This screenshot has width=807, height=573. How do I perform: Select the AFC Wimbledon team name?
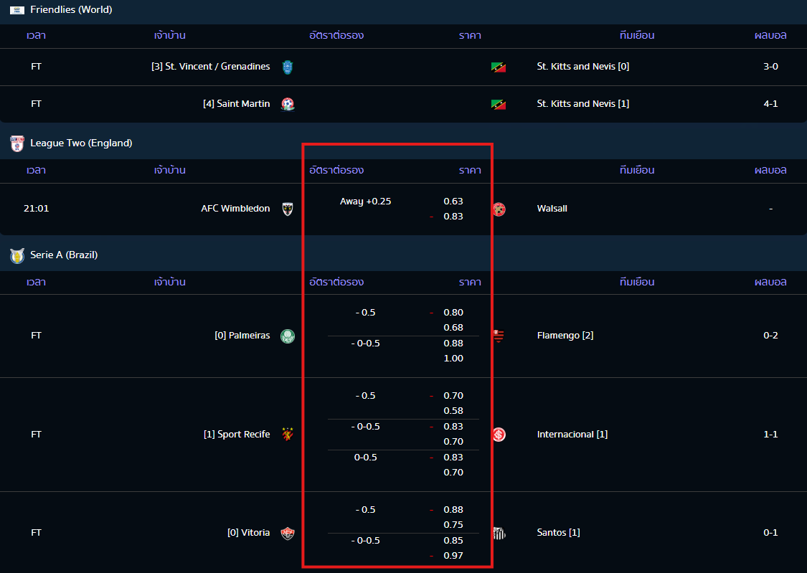[x=236, y=208]
